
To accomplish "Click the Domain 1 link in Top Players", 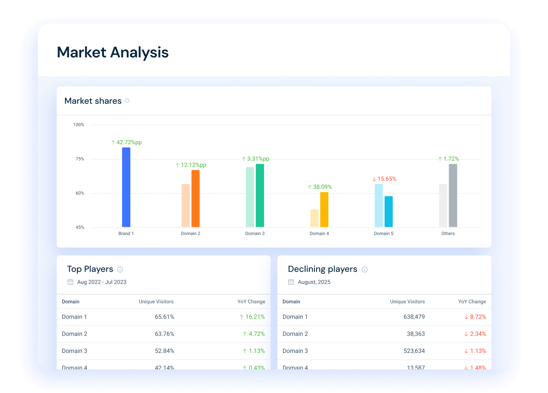I will point(74,317).
